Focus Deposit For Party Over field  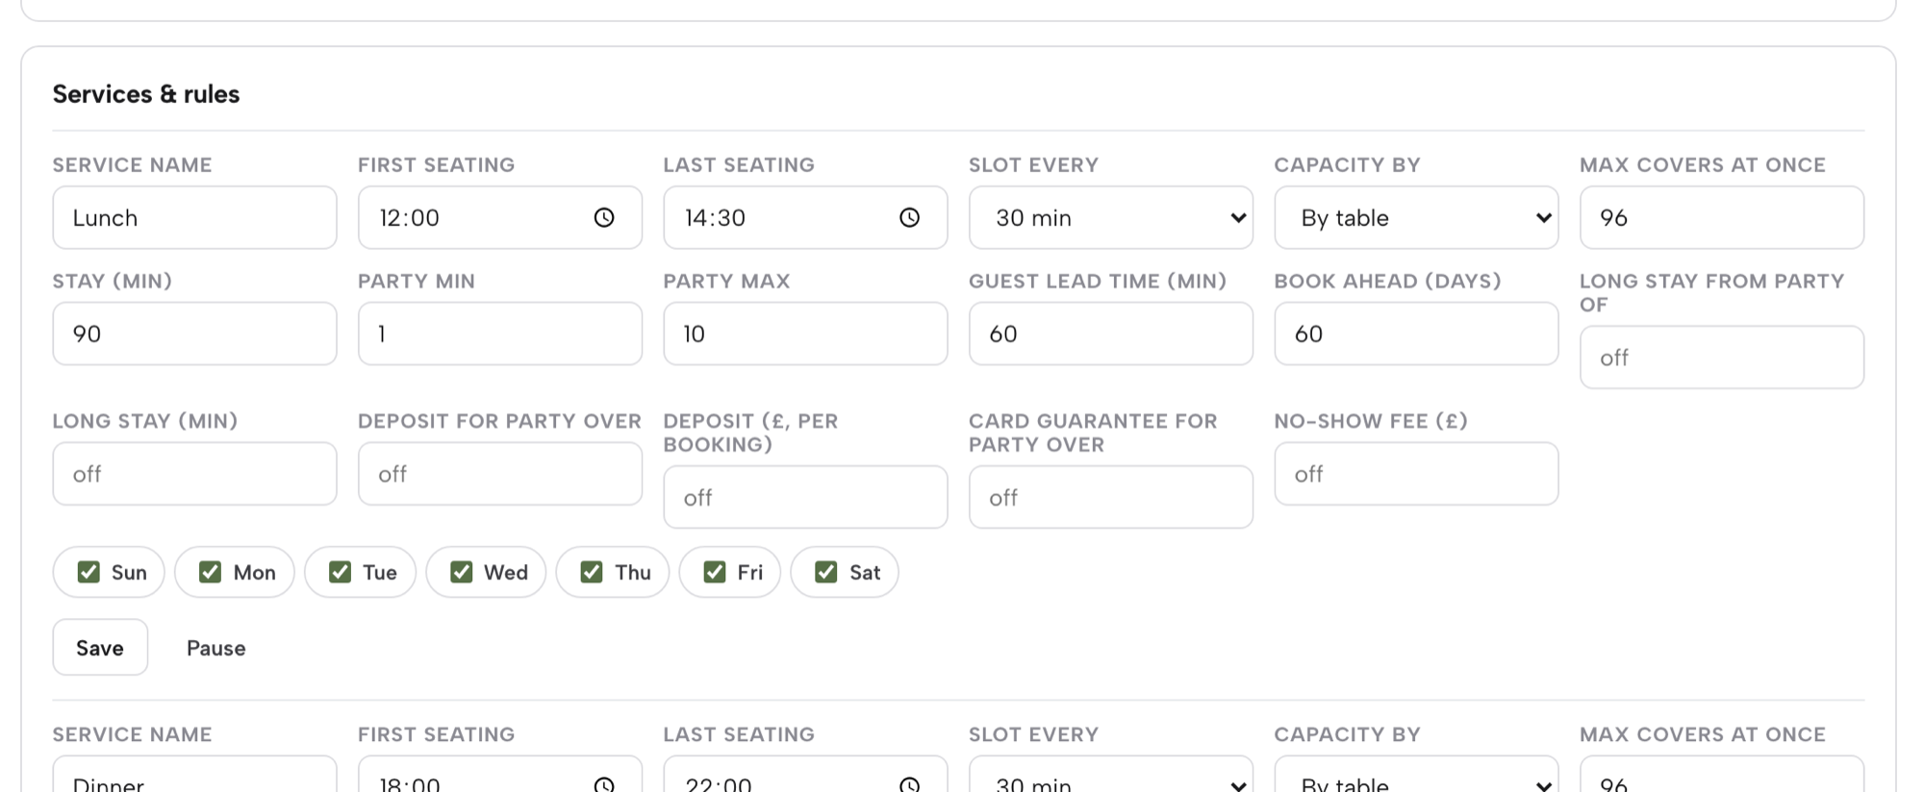[499, 473]
